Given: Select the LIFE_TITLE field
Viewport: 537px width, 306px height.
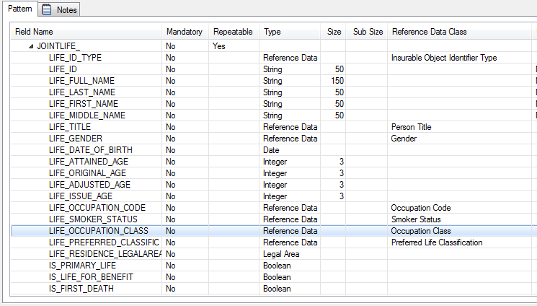Looking at the screenshot, I should pos(69,127).
